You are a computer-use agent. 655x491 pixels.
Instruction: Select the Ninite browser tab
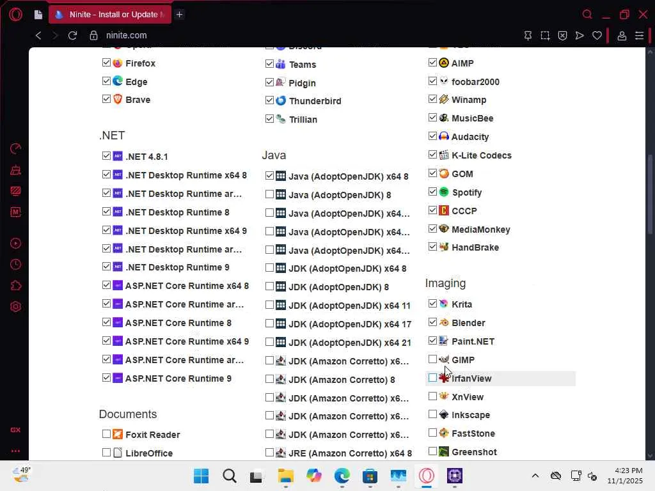(110, 15)
